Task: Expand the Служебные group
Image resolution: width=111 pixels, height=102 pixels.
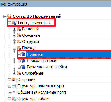Action: click(14, 73)
